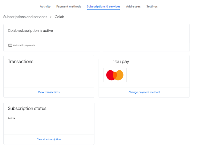Click 'Colab subscription is active' heading
Screen dimensions: 203x156
click(x=30, y=31)
